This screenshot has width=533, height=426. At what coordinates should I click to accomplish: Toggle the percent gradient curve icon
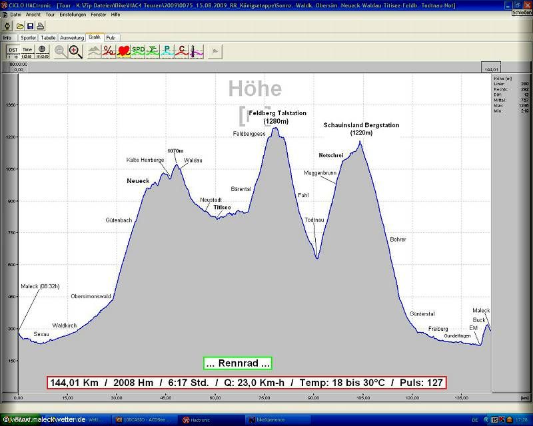(109, 51)
